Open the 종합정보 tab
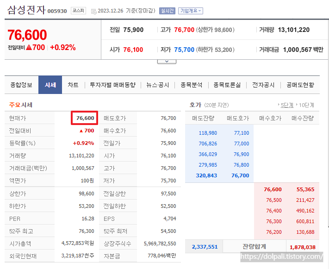This screenshot has height=269, width=329. [x=21, y=85]
